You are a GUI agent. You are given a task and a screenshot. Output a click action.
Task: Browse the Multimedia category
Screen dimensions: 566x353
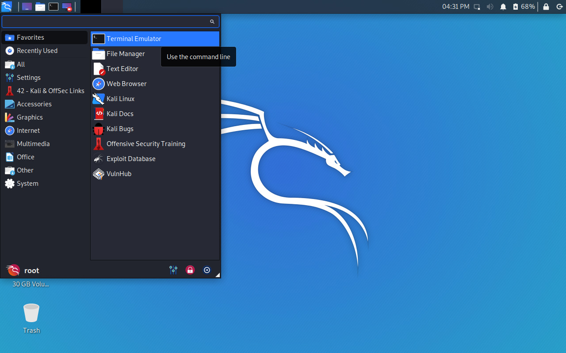click(x=33, y=143)
